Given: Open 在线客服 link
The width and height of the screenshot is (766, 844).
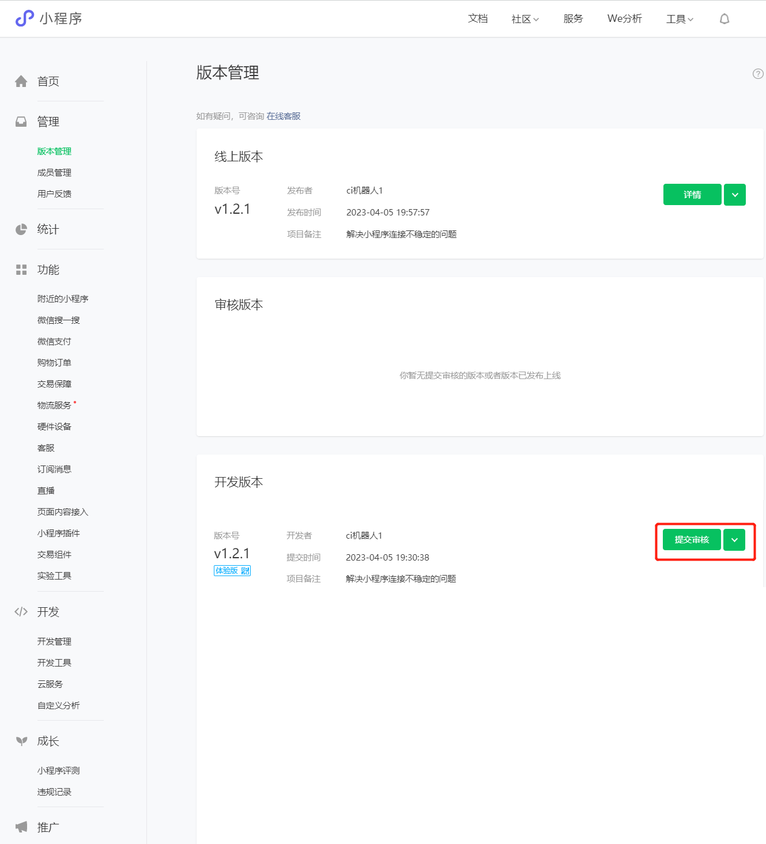Looking at the screenshot, I should 284,116.
